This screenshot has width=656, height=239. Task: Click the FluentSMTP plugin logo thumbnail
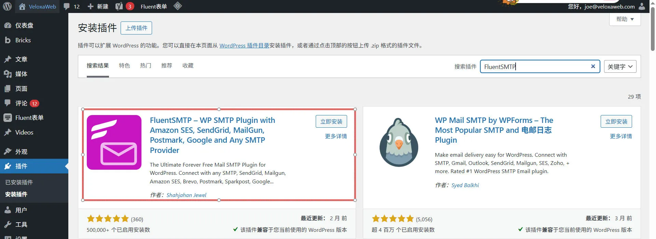pos(114,142)
